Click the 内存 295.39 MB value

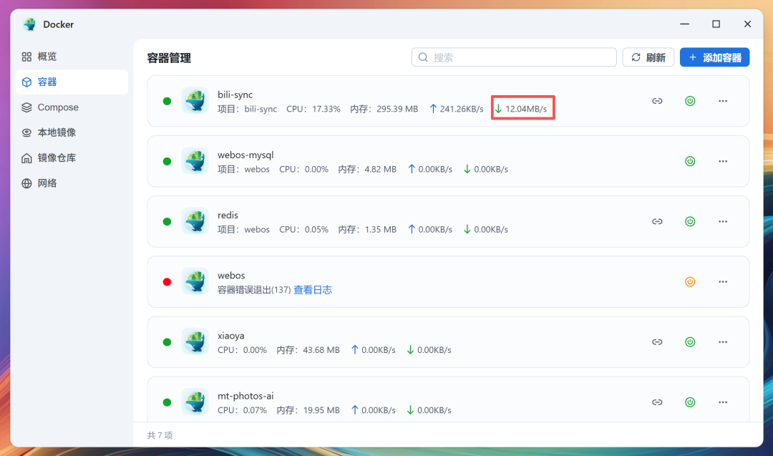pyautogui.click(x=384, y=109)
